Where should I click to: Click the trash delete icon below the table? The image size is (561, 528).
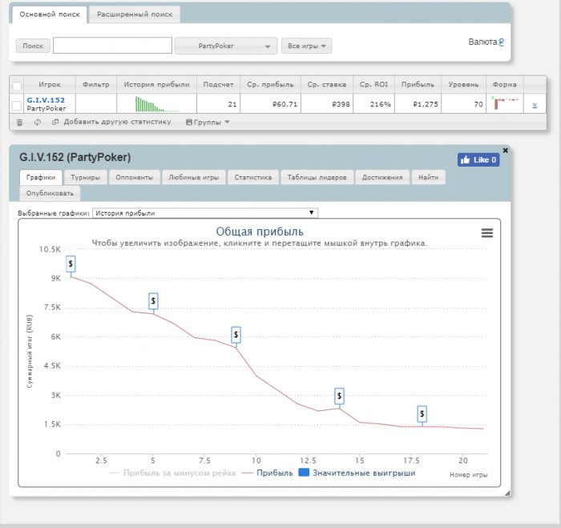(x=20, y=123)
